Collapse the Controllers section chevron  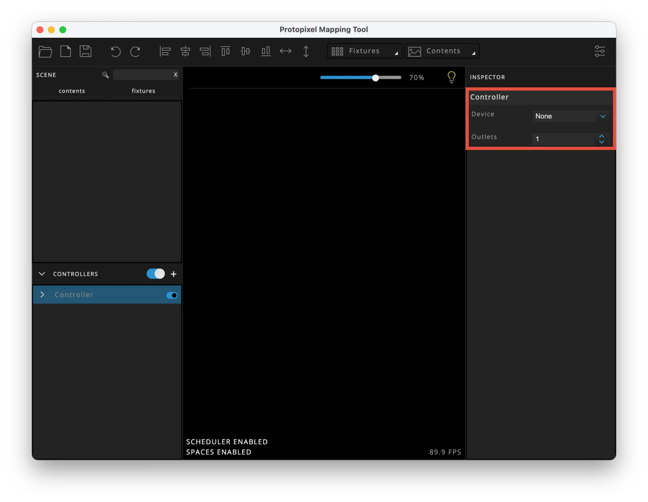pos(42,274)
